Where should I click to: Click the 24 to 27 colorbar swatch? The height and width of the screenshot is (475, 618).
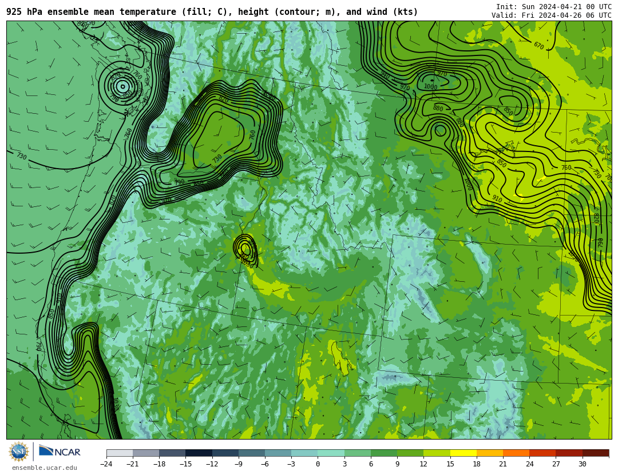point(542,453)
